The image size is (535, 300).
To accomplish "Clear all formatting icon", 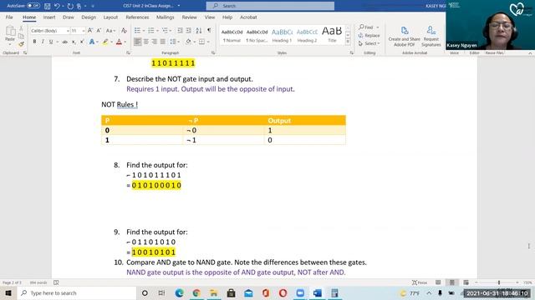I will click(125, 31).
